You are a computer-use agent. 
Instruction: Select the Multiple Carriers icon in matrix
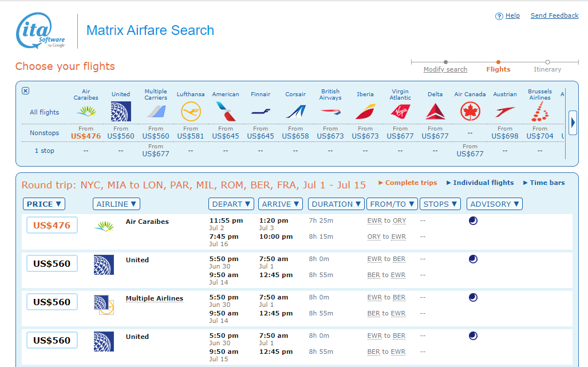(x=156, y=111)
